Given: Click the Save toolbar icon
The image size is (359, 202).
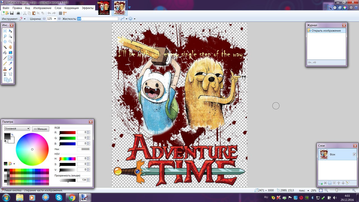Looking at the screenshot, I should point(12,13).
